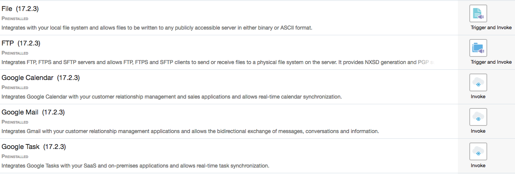The width and height of the screenshot is (515, 174).
Task: Open the FTP (17.2.3) adapter title
Action: coord(21,43)
